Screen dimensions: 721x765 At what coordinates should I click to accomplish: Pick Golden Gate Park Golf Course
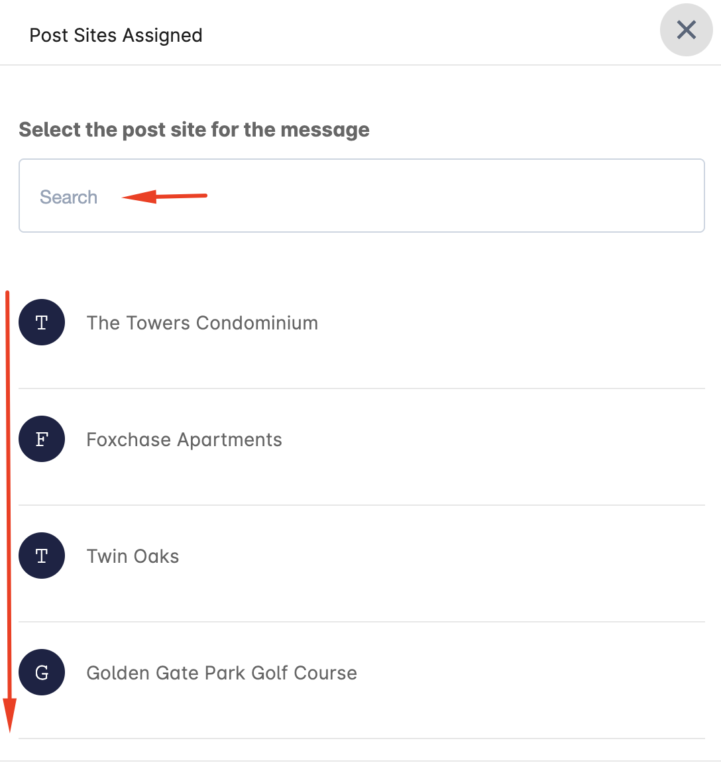(221, 673)
